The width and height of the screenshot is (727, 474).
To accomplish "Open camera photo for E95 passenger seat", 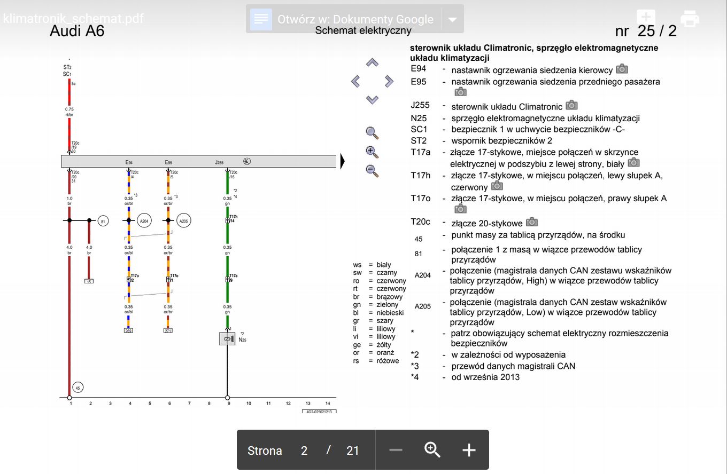I will tap(460, 92).
